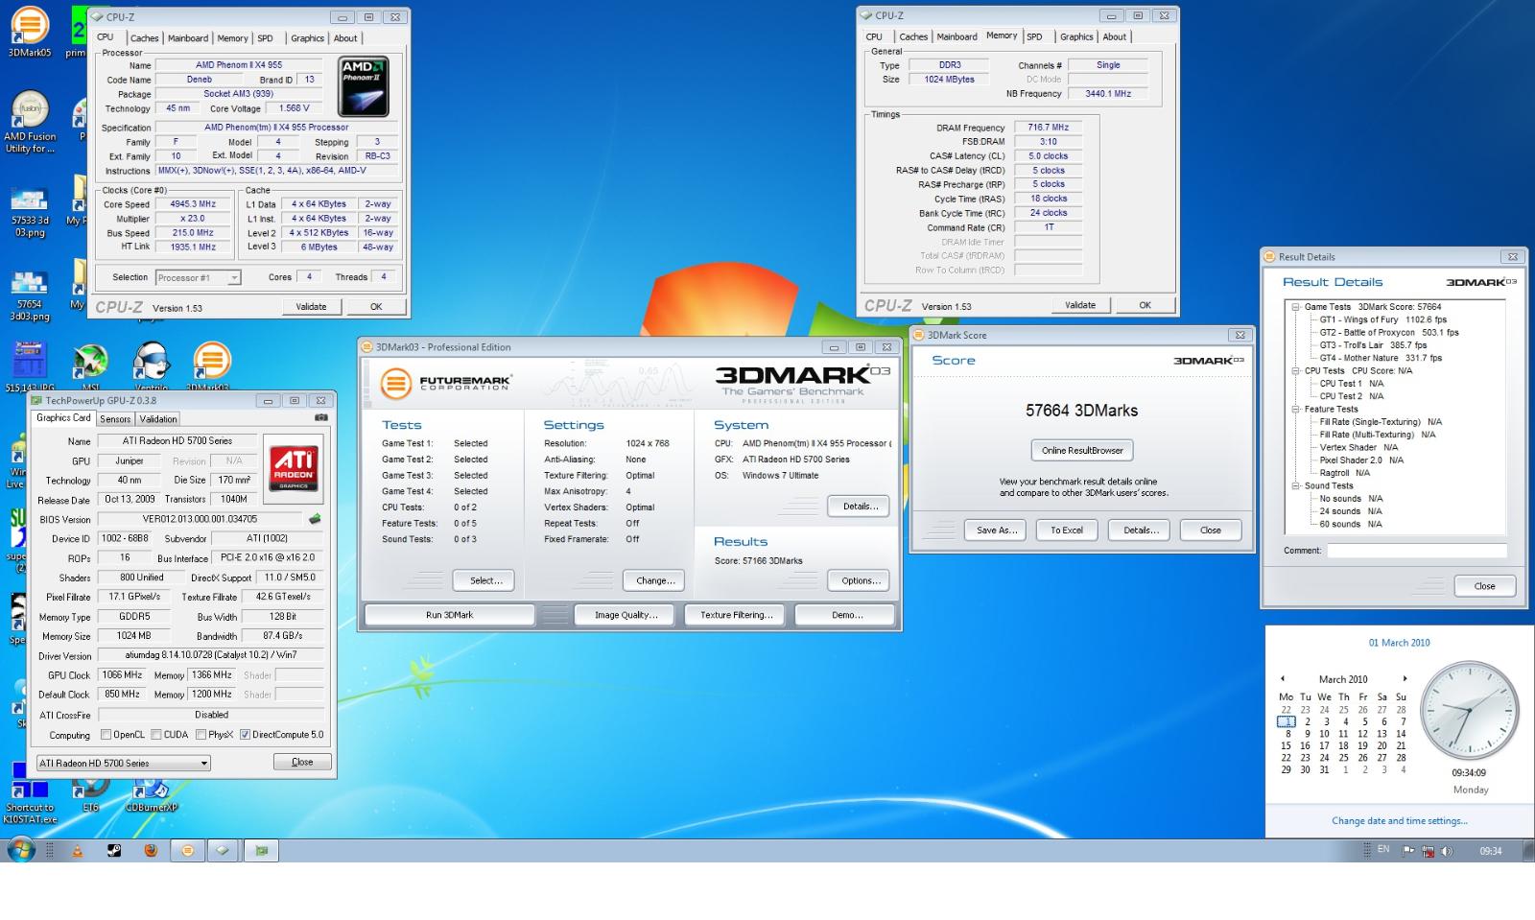The image size is (1535, 920).
Task: Open the Action Center flag tray icon
Action: (x=1408, y=851)
